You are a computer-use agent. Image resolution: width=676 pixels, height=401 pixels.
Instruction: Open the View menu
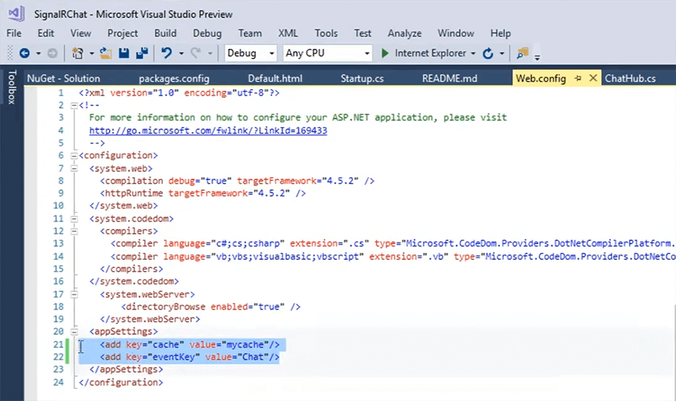tap(80, 33)
